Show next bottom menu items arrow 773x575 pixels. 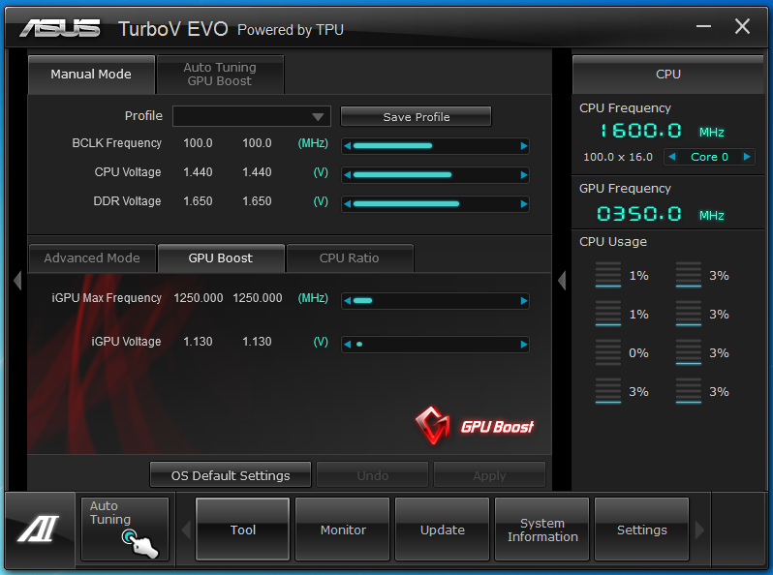699,530
